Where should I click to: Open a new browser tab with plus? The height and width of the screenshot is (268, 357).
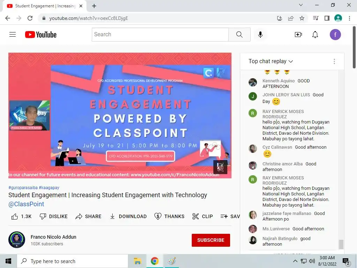94,6
